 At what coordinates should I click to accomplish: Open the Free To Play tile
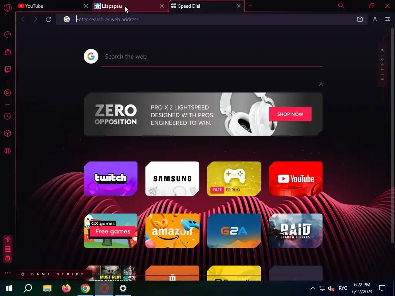(x=234, y=179)
